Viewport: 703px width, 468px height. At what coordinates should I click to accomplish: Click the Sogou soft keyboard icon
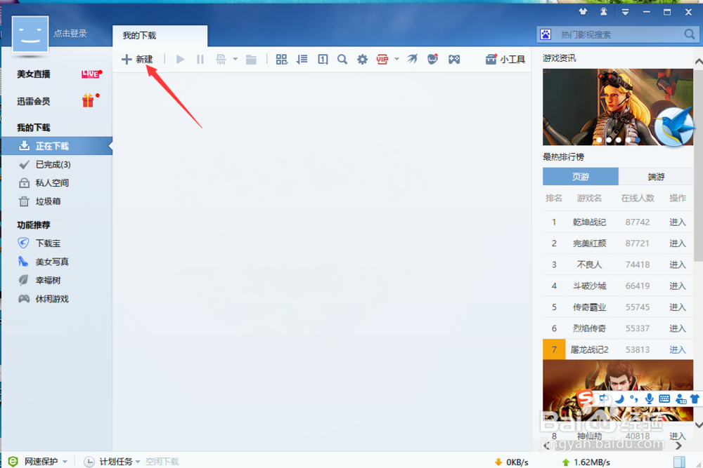[664, 399]
